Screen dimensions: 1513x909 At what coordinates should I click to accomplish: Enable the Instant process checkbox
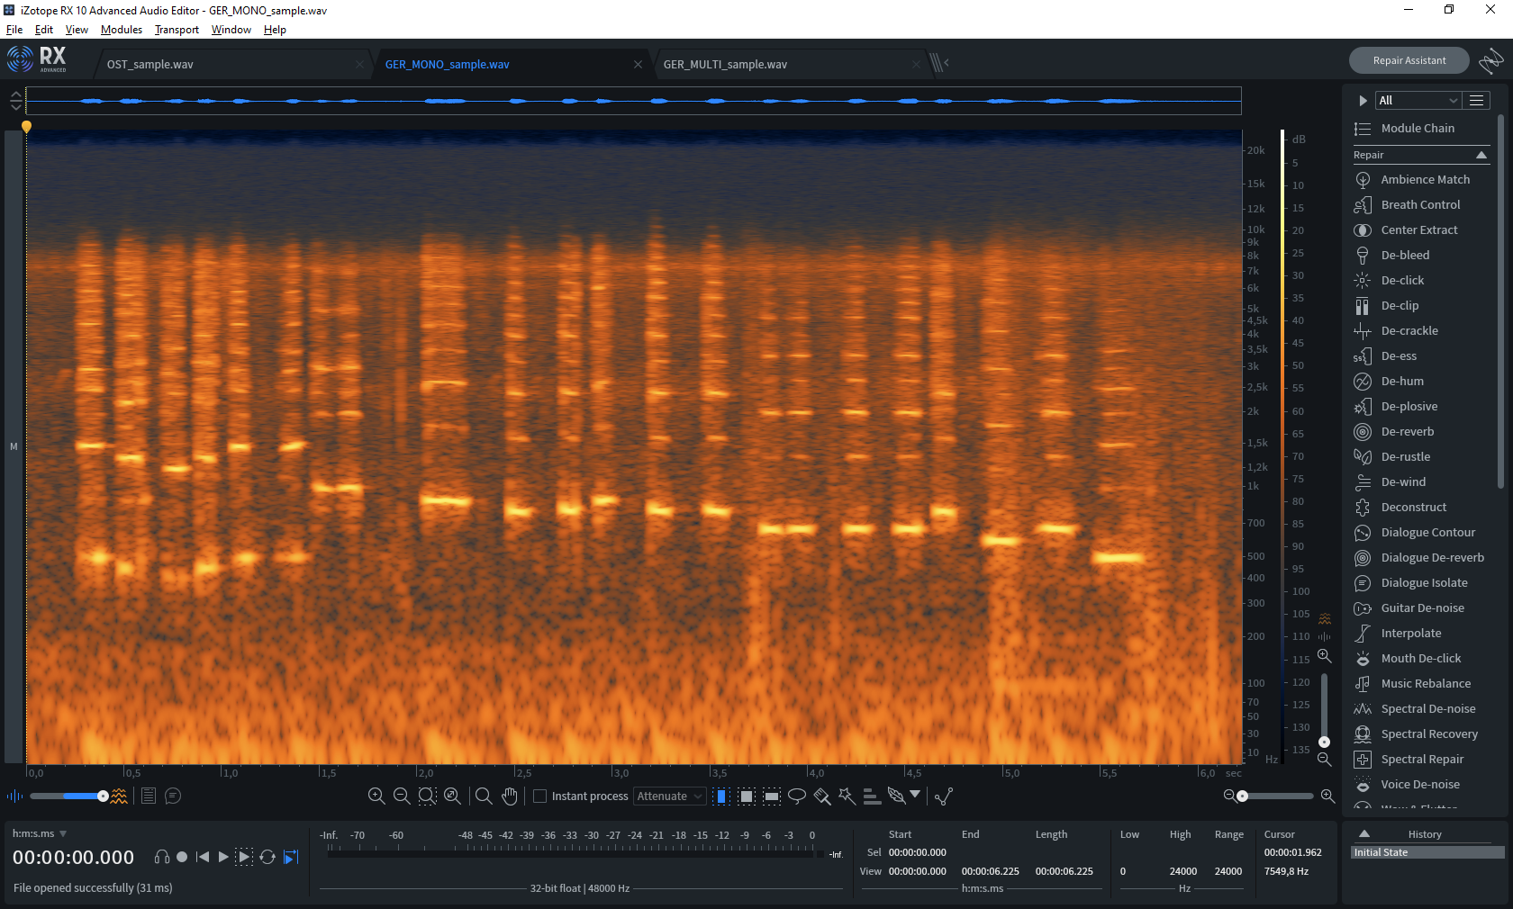(x=540, y=796)
